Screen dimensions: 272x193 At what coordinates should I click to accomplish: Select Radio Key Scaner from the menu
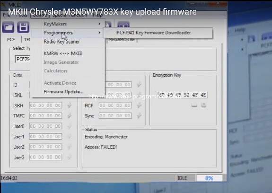click(68, 42)
